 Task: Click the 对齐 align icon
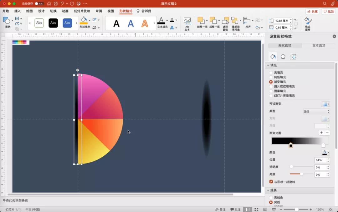247,20
